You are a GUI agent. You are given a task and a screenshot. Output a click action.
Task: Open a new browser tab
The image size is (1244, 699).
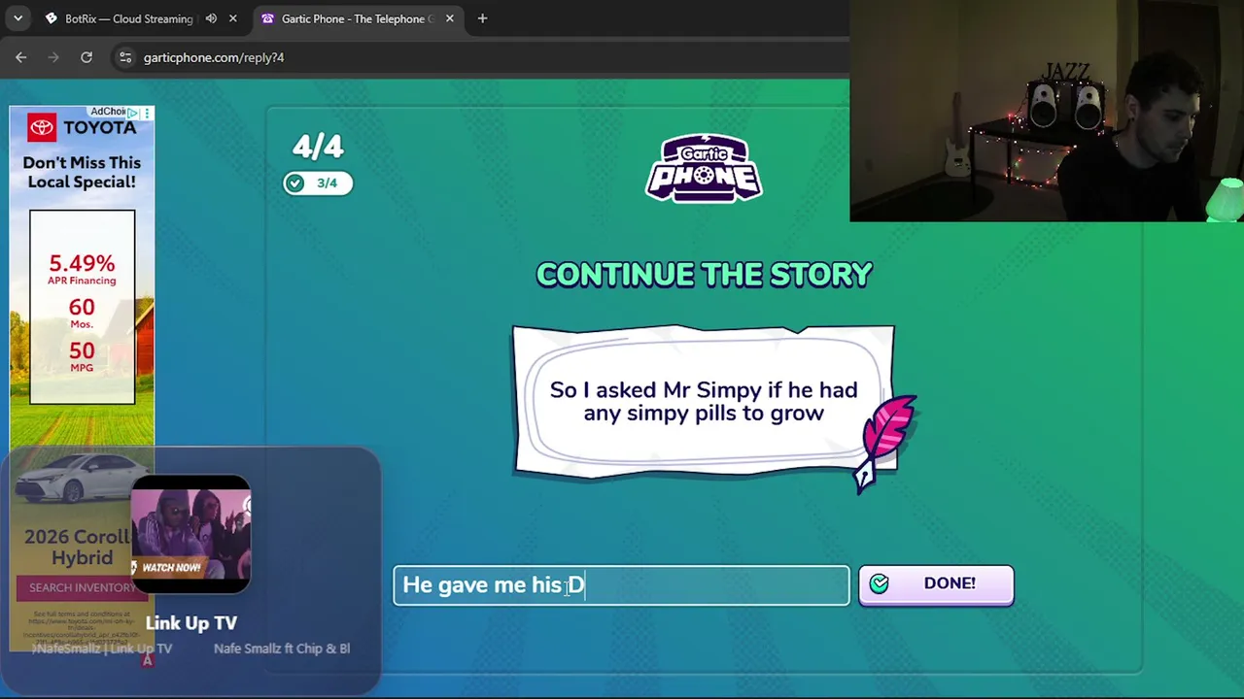point(482,18)
